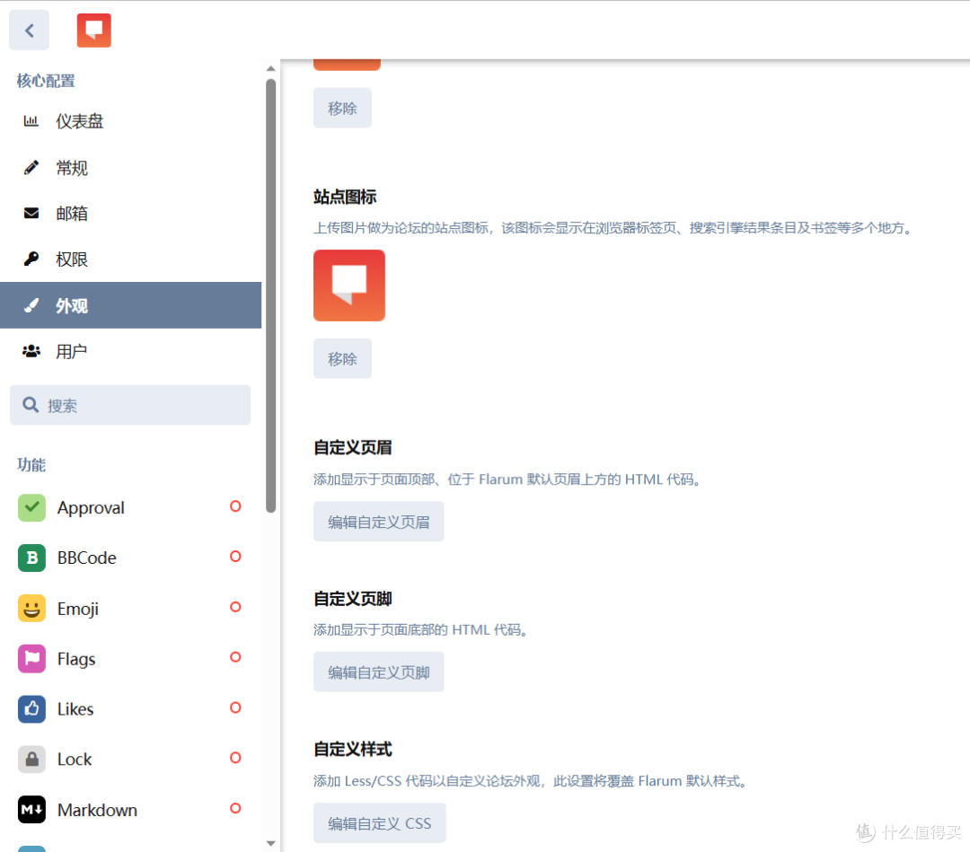Click the 自定义页眉 heading
This screenshot has width=970, height=852.
(x=353, y=448)
